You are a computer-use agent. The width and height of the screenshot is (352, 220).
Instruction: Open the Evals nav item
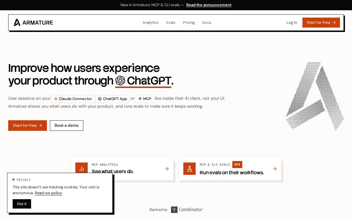(x=171, y=23)
